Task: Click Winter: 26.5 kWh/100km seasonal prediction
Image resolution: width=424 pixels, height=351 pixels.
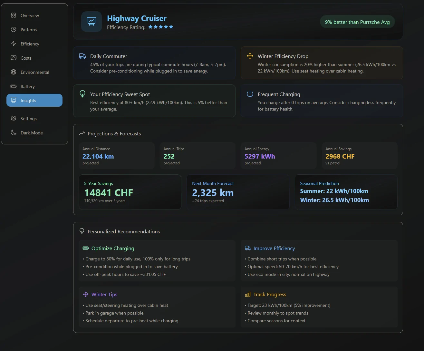Action: [x=334, y=200]
